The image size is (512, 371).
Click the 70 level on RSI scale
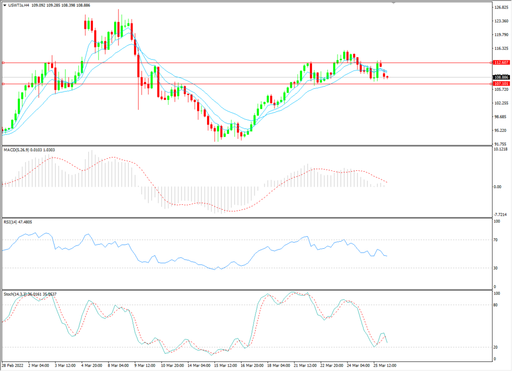coord(496,240)
